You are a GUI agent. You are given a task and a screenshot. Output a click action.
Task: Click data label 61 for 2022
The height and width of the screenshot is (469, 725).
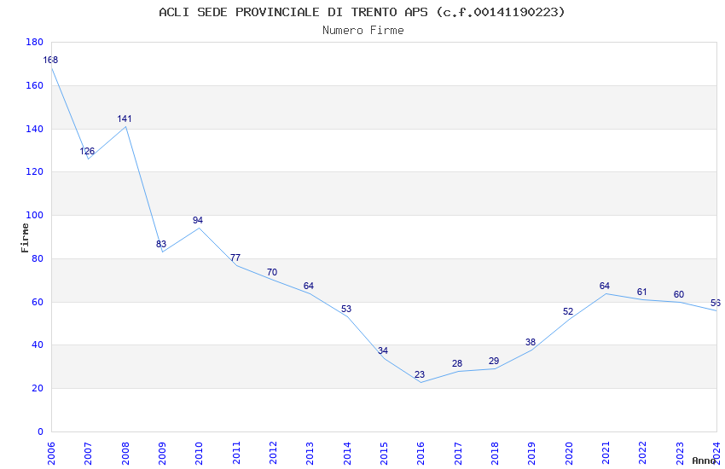click(641, 292)
